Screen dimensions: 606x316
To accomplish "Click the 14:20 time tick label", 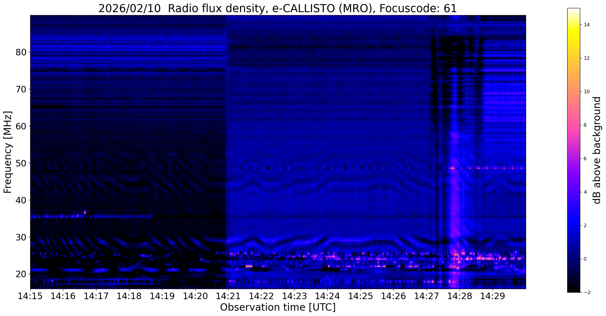I will click(x=195, y=296).
